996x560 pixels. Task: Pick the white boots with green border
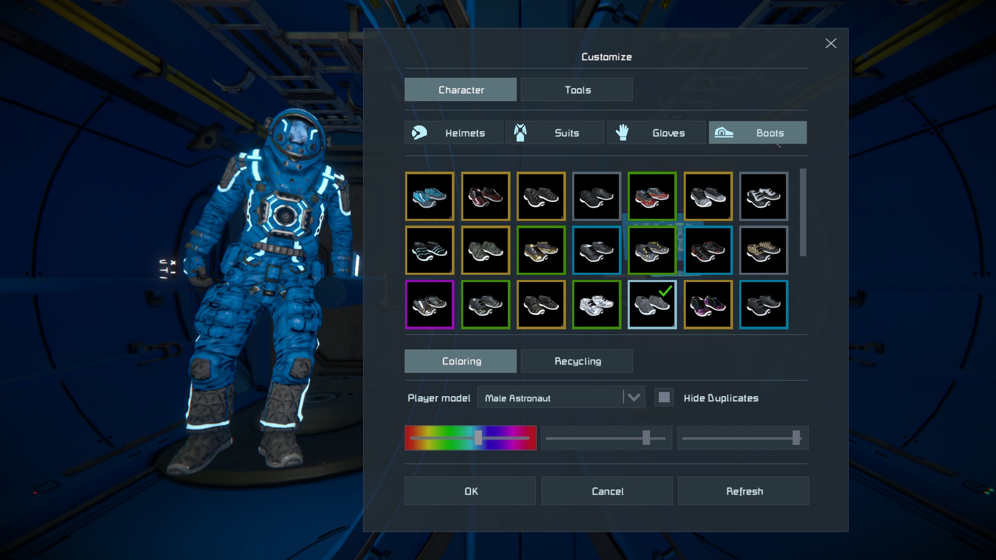(597, 305)
